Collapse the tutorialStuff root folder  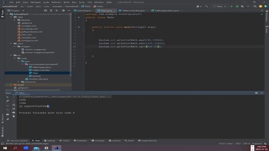(8, 14)
